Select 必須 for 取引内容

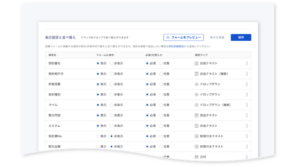(x=147, y=116)
